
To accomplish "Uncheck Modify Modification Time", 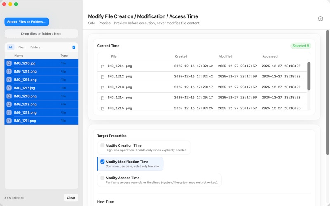I will (102, 162).
